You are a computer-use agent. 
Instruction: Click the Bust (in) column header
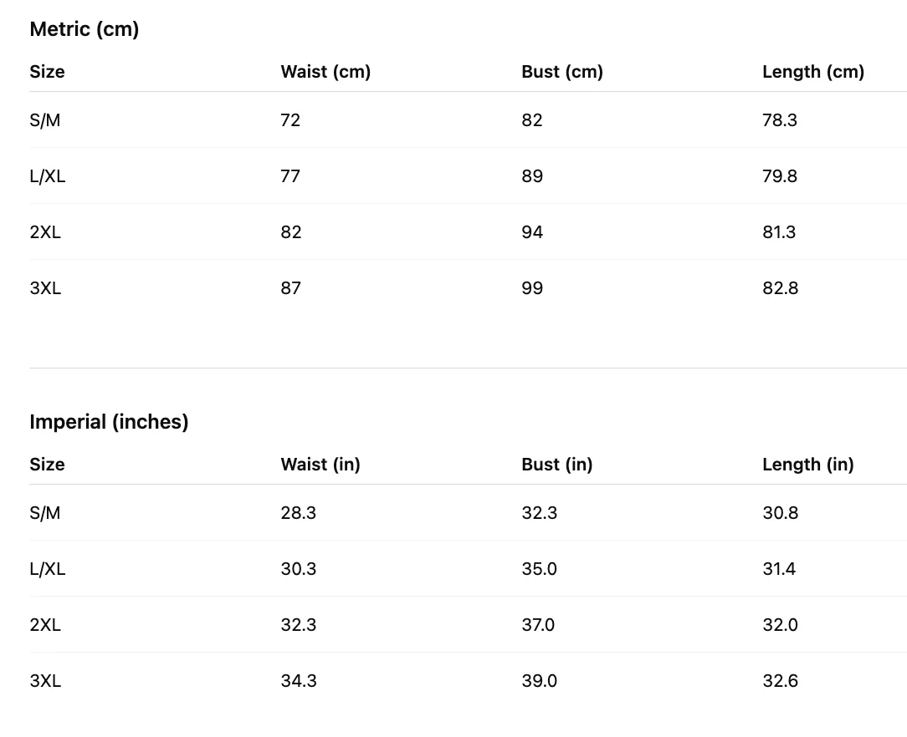(557, 465)
